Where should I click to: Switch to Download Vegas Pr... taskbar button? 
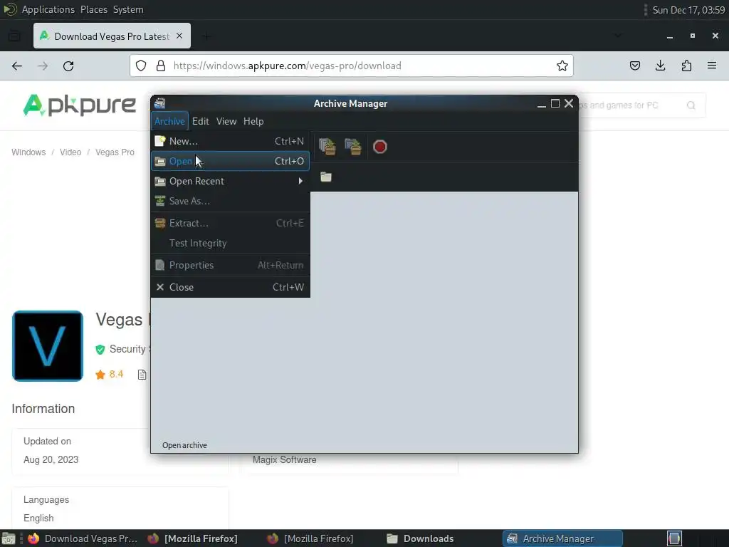tap(83, 538)
